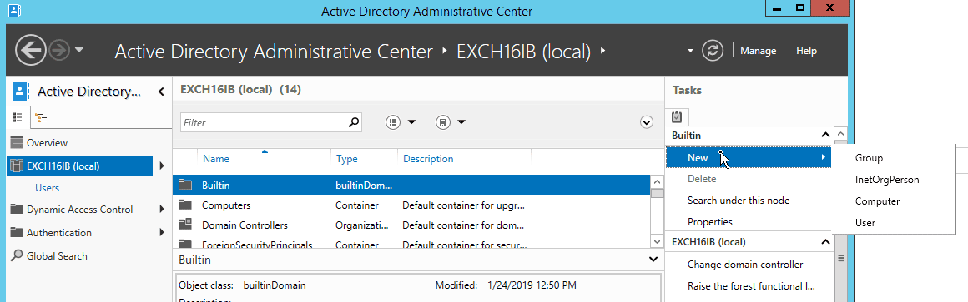Select the Computers container row

(x=411, y=205)
